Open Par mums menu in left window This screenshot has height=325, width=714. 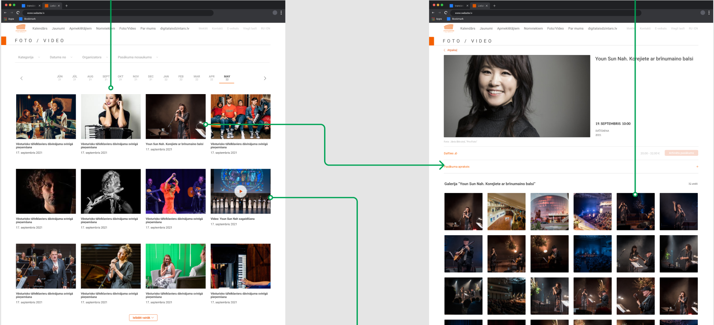148,28
